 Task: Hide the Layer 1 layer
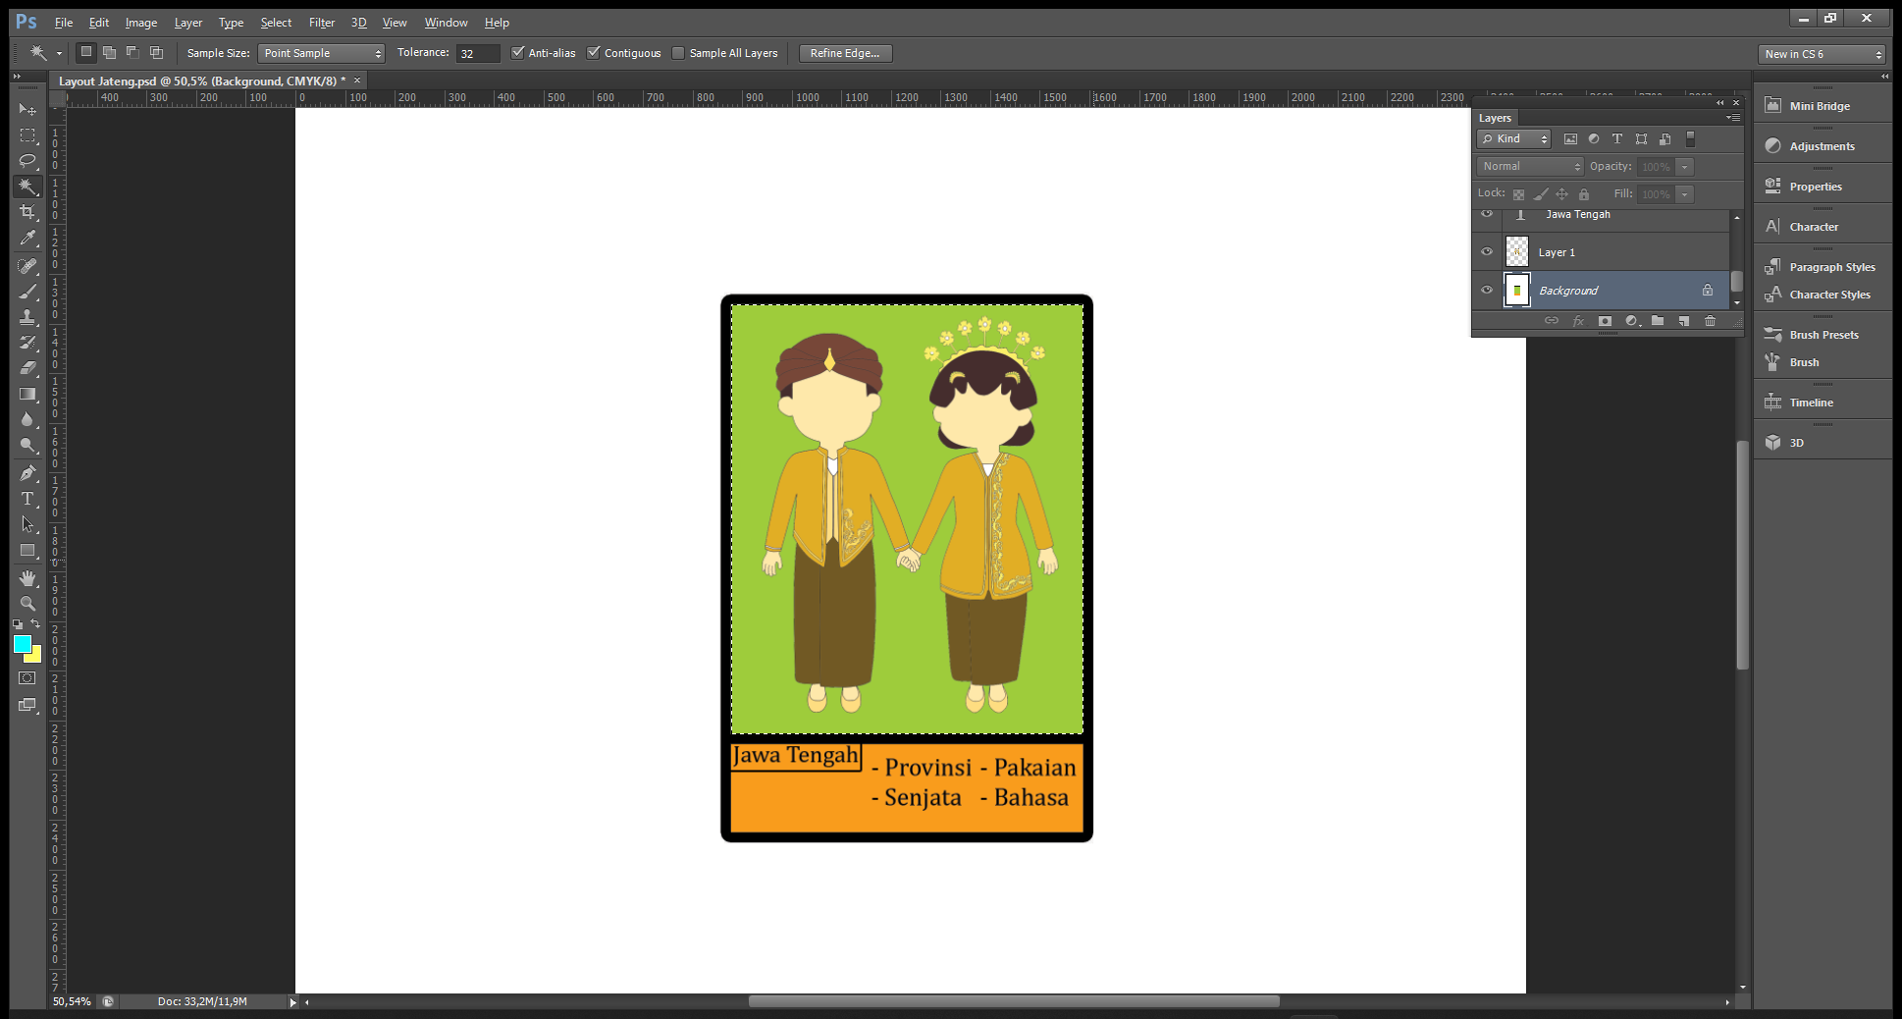point(1487,252)
